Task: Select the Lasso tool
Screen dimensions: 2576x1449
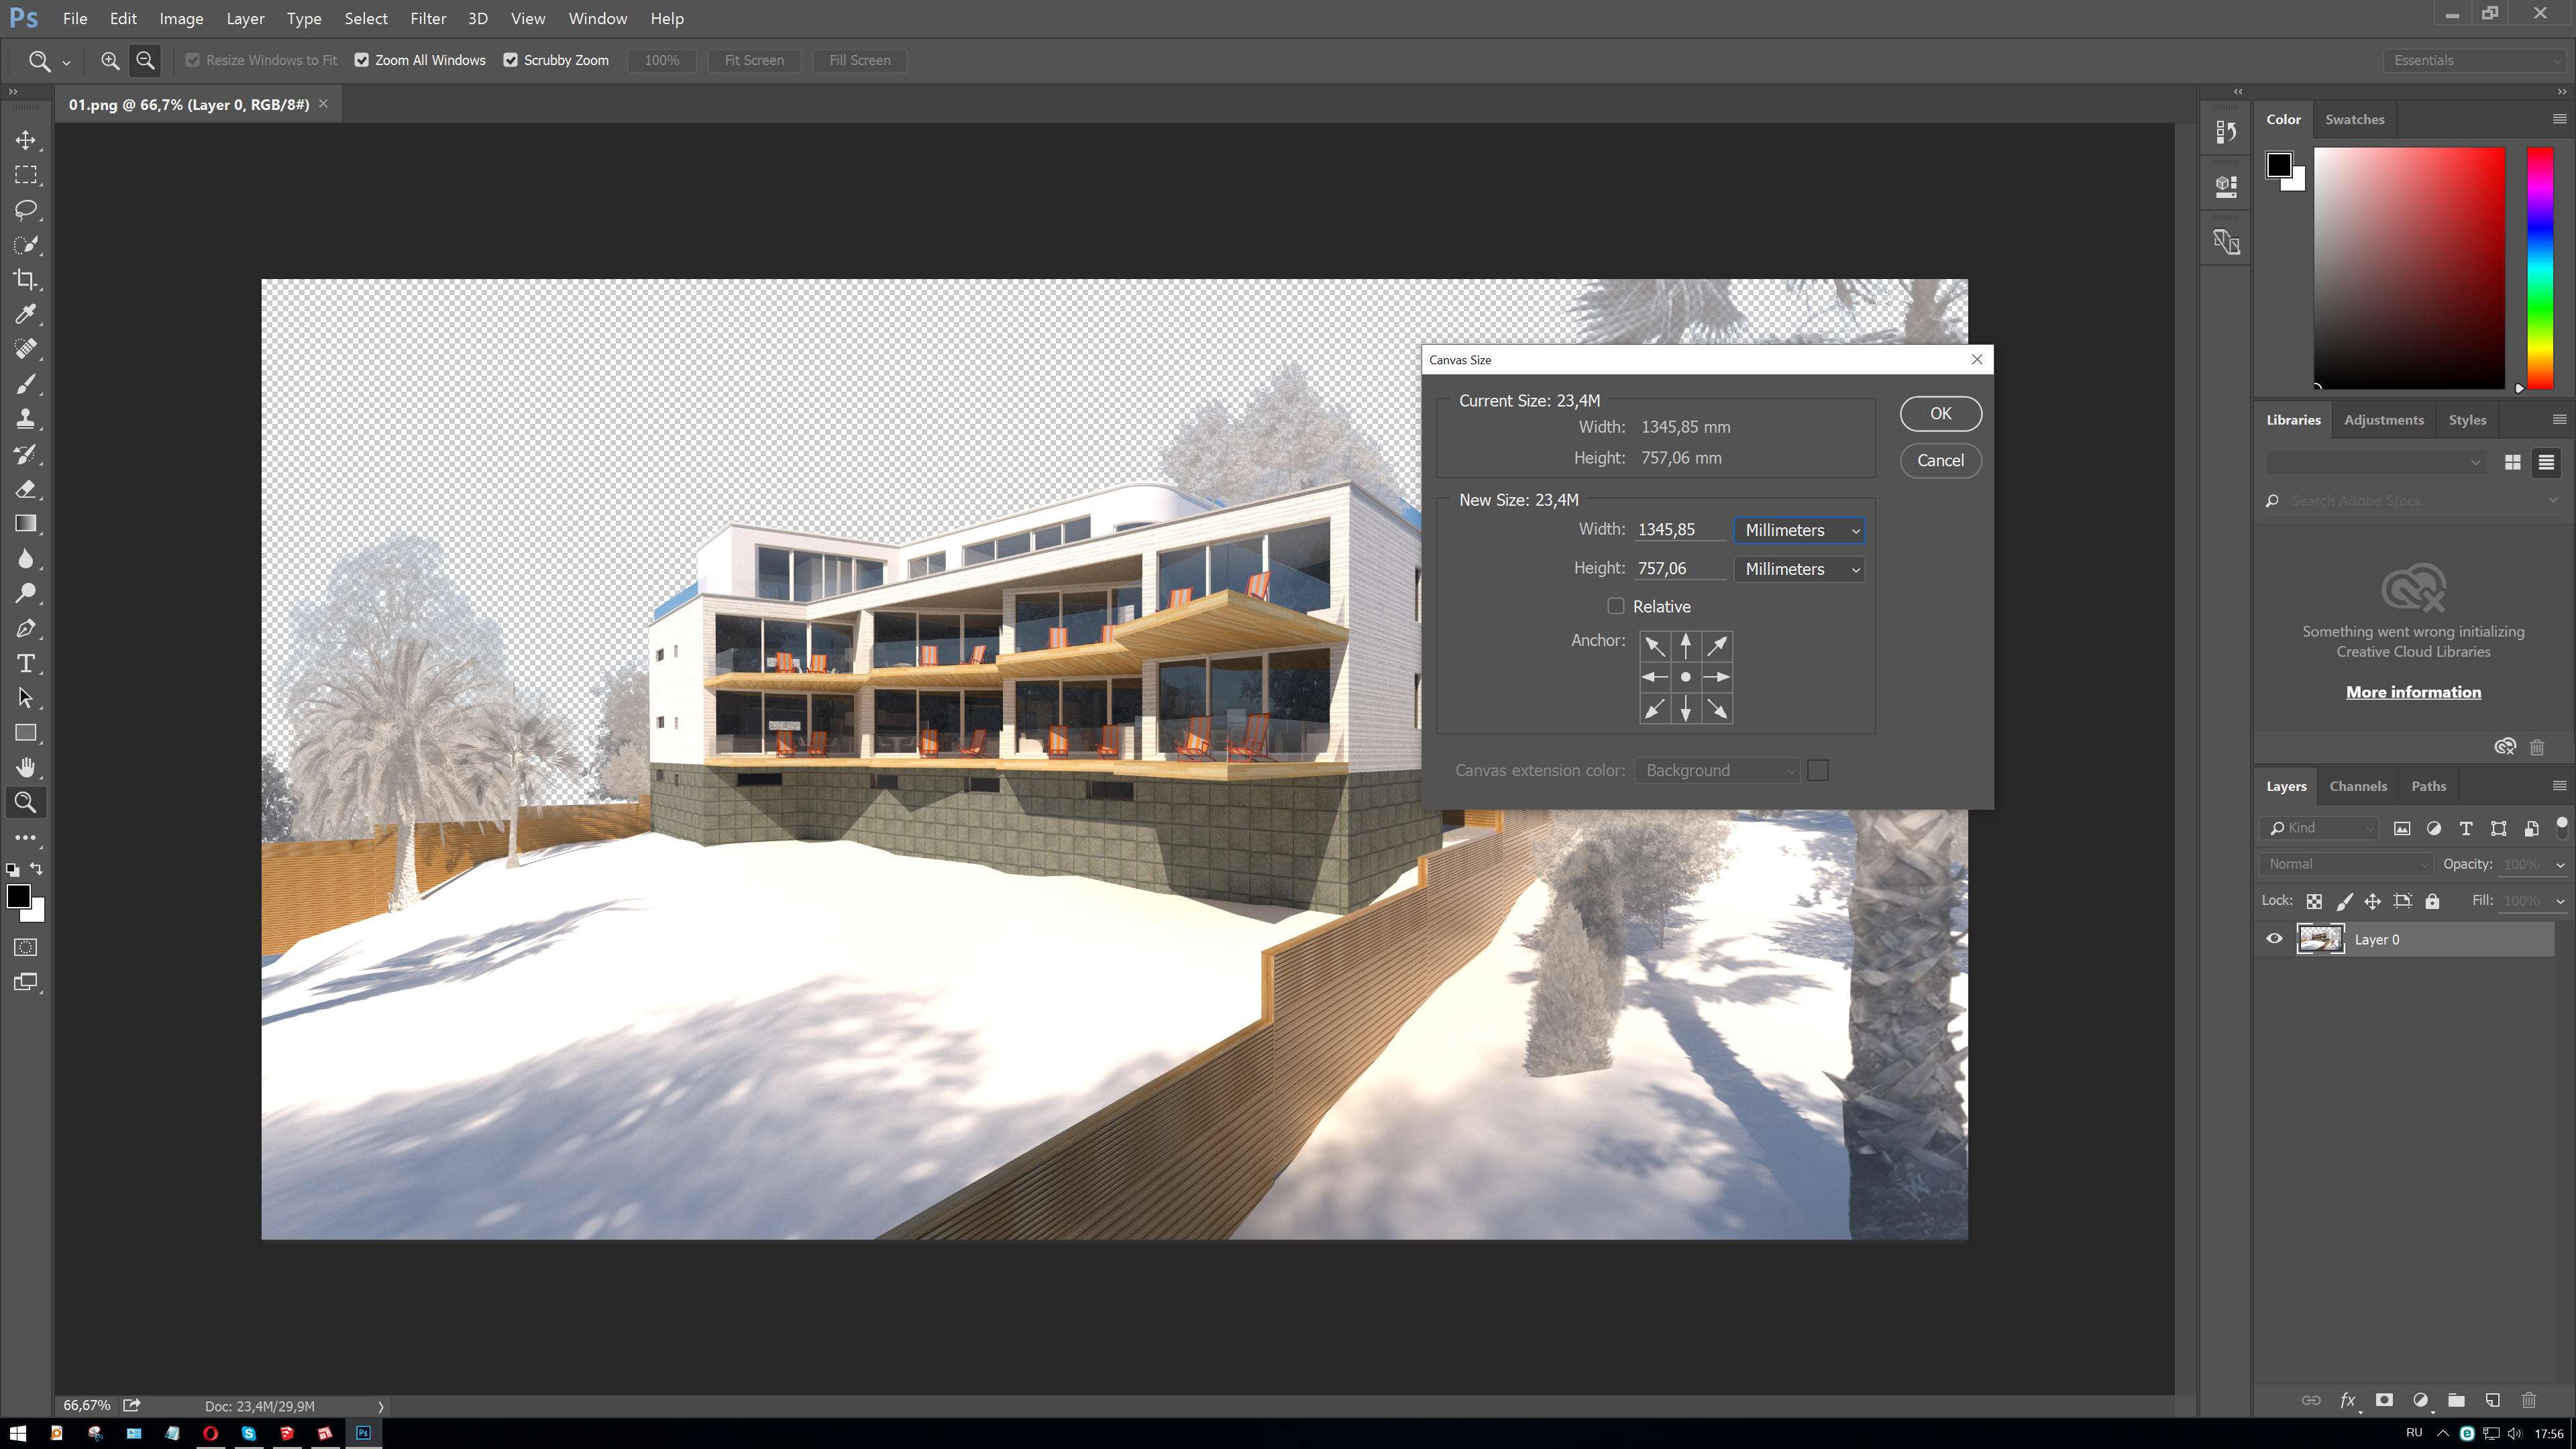Action: tap(26, 210)
